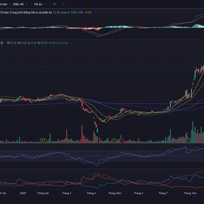Click the Tháng 6 time axis label
The width and height of the screenshot is (204, 204).
pyautogui.click(x=138, y=193)
